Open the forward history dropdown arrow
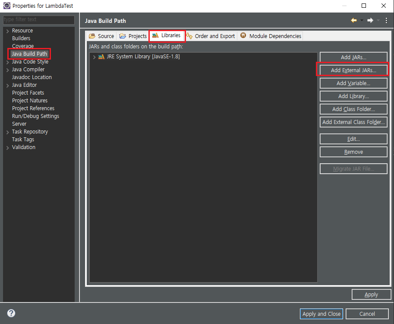Screen dimensions: 394x324 click(x=378, y=20)
